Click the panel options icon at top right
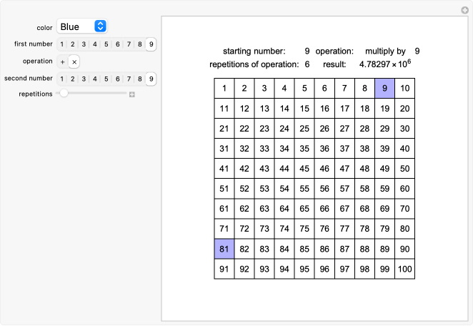The width and height of the screenshot is (473, 326). (x=465, y=10)
